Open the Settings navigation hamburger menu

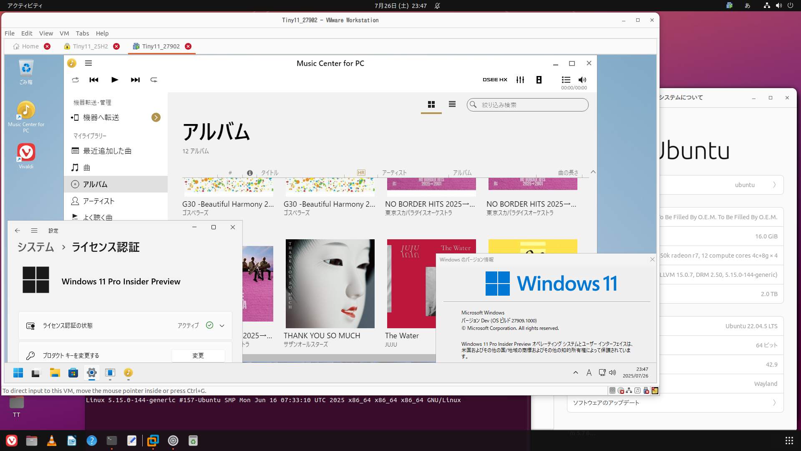[x=34, y=231]
